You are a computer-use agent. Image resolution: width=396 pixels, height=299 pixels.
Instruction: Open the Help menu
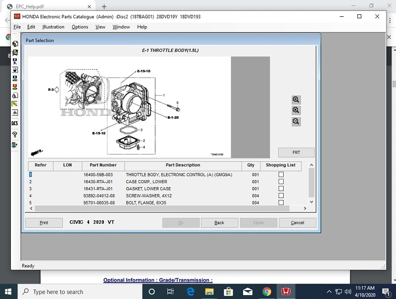(x=142, y=27)
